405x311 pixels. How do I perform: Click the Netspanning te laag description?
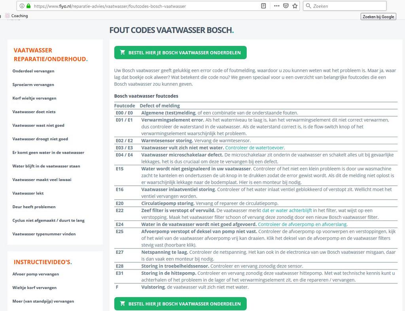click(x=269, y=256)
